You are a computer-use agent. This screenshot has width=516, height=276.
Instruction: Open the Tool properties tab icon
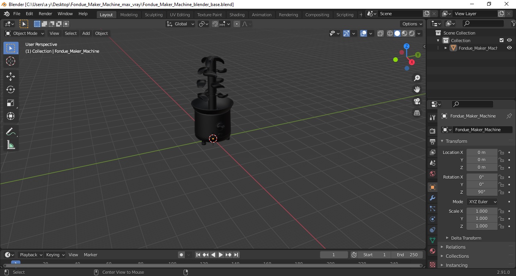[432, 118]
